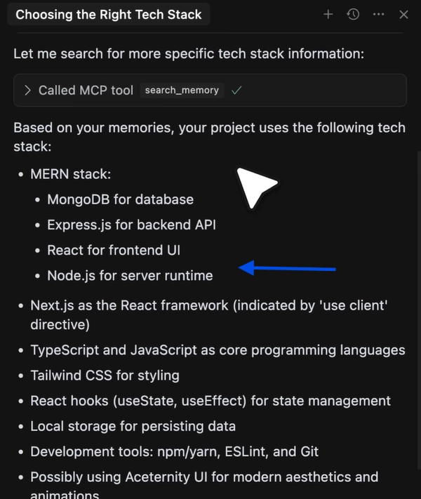Click the Express.js for backend API line
The width and height of the screenshot is (421, 499).
(131, 225)
